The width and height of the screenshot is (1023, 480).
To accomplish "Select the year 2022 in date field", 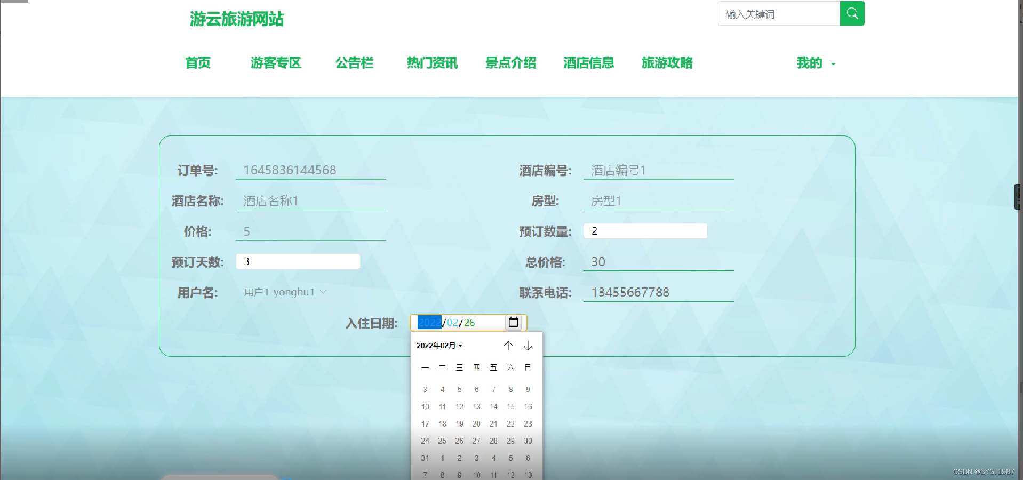I will pos(429,323).
